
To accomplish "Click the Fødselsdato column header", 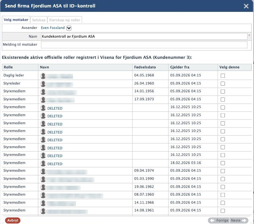I will click(150, 67).
